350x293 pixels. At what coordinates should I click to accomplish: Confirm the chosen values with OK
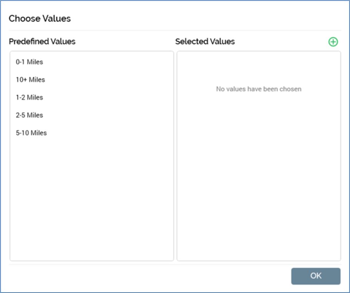point(316,276)
